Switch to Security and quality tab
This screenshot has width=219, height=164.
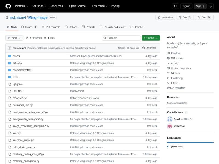(x=113, y=27)
